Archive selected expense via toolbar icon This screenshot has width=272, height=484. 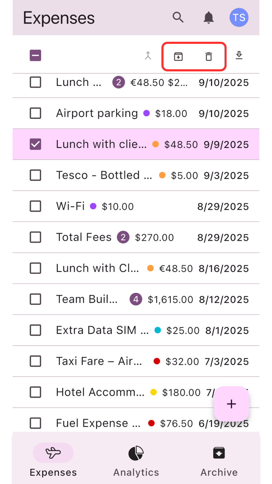click(x=178, y=57)
